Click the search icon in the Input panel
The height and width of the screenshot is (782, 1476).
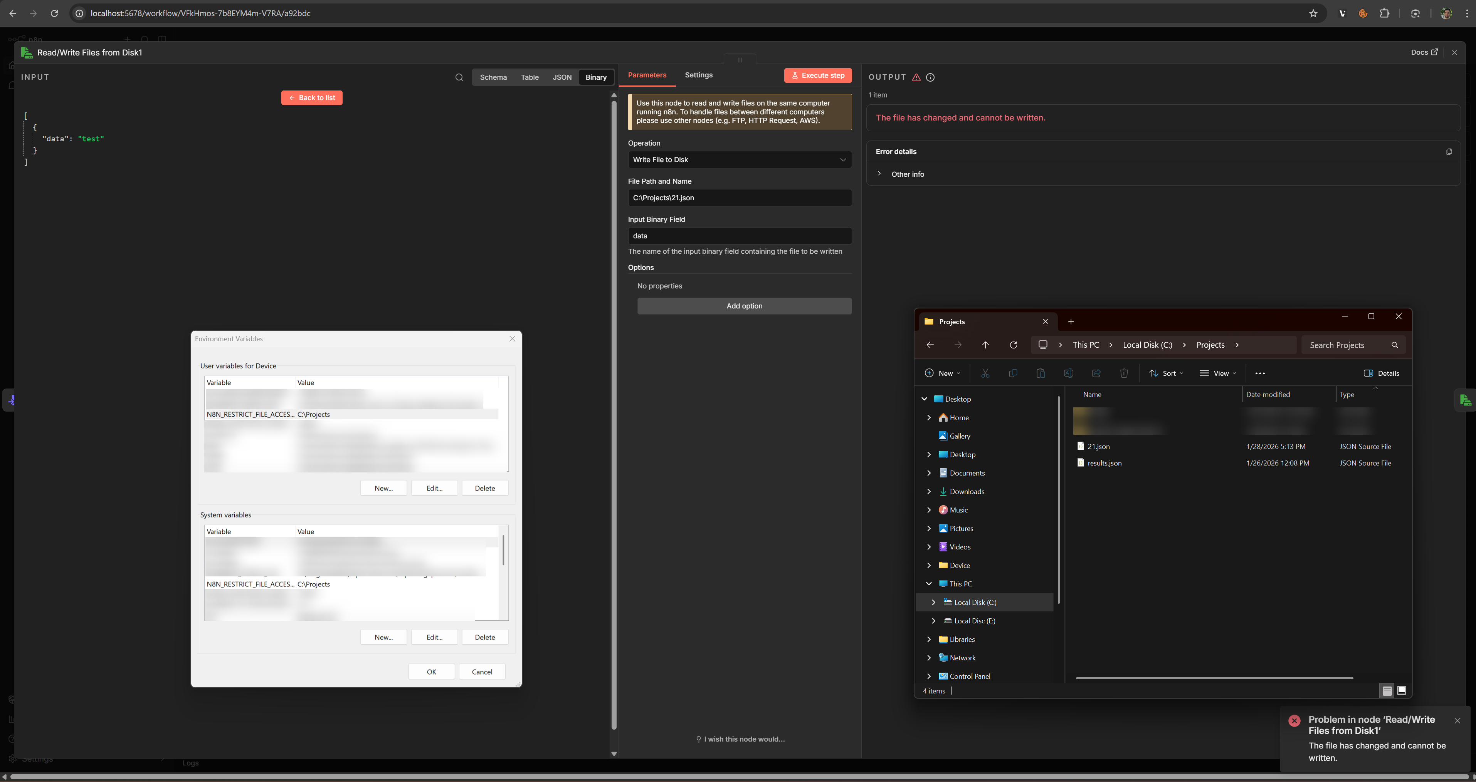pos(459,77)
